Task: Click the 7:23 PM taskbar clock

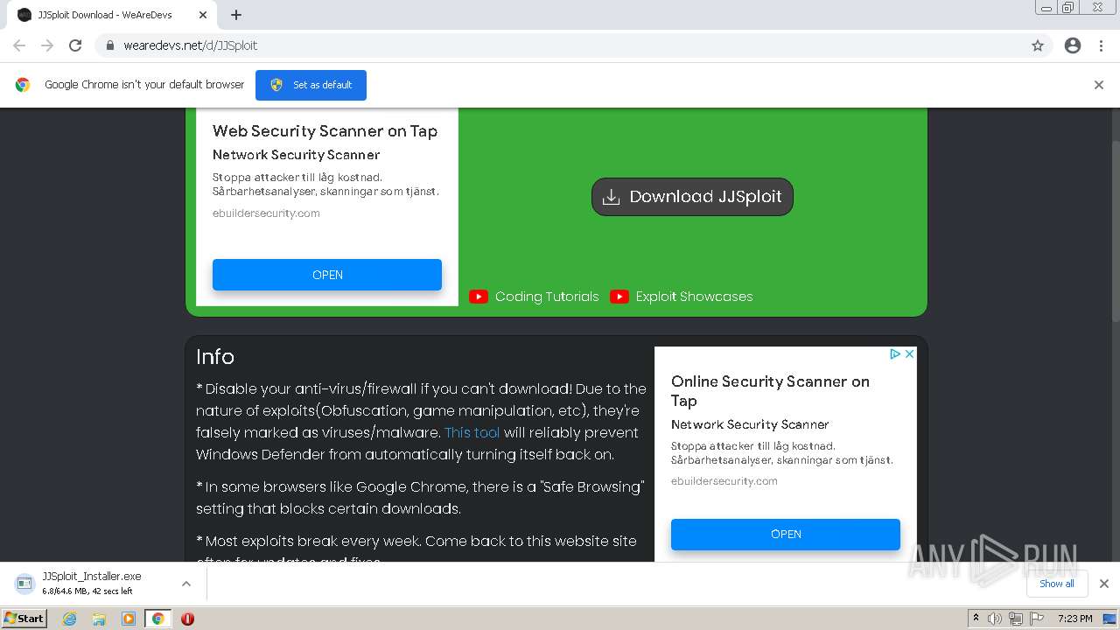Action: click(x=1074, y=619)
